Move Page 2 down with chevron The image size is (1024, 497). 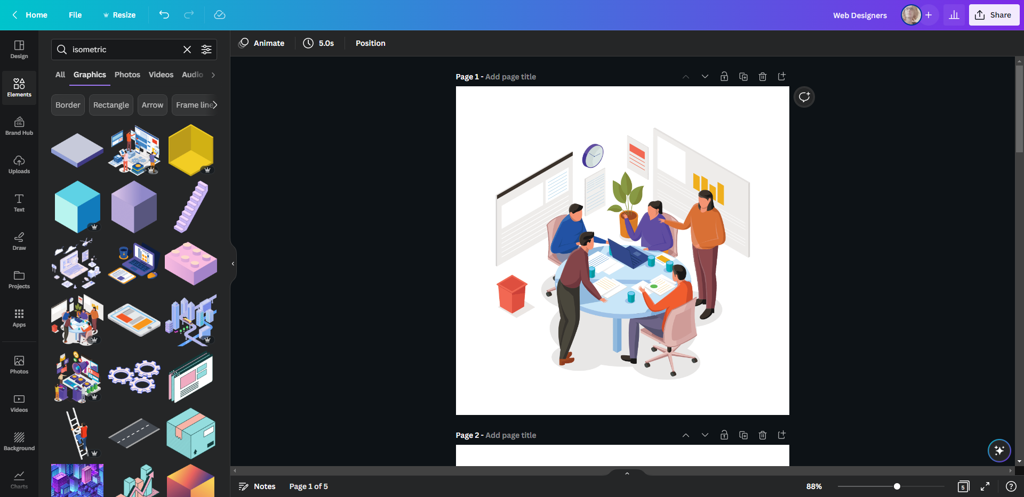pos(705,435)
